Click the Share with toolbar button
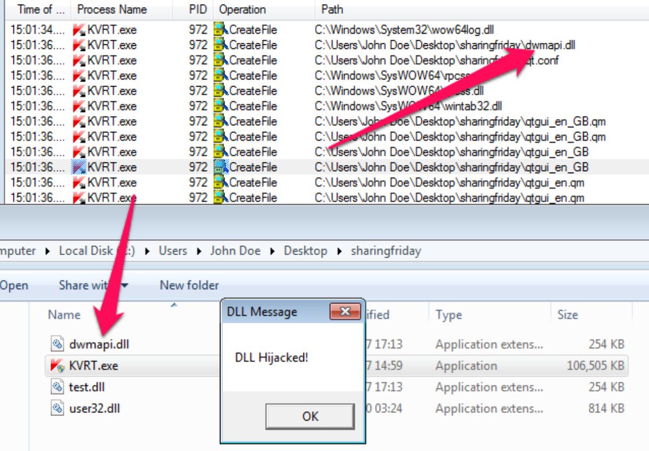649x451 pixels. tap(93, 285)
